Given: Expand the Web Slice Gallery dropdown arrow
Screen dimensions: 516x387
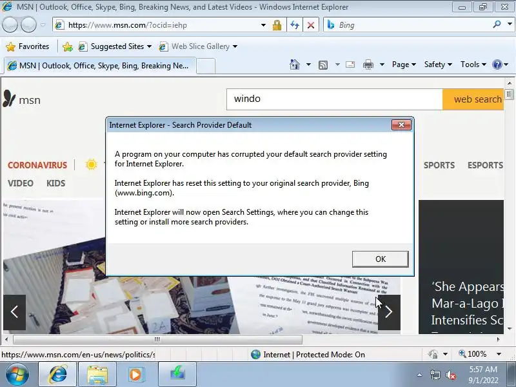Looking at the screenshot, I should 235,46.
